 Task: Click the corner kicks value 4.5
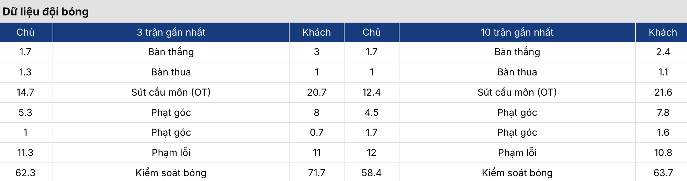click(371, 112)
